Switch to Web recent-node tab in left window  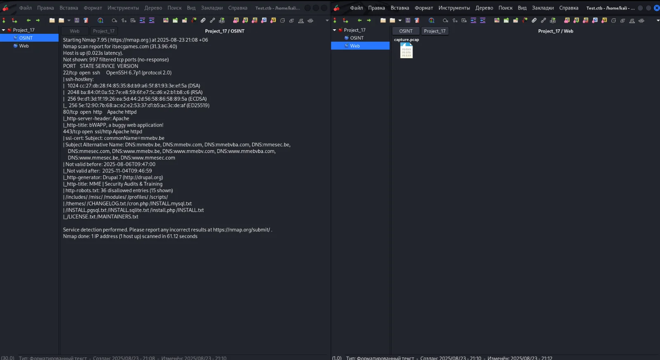[75, 31]
